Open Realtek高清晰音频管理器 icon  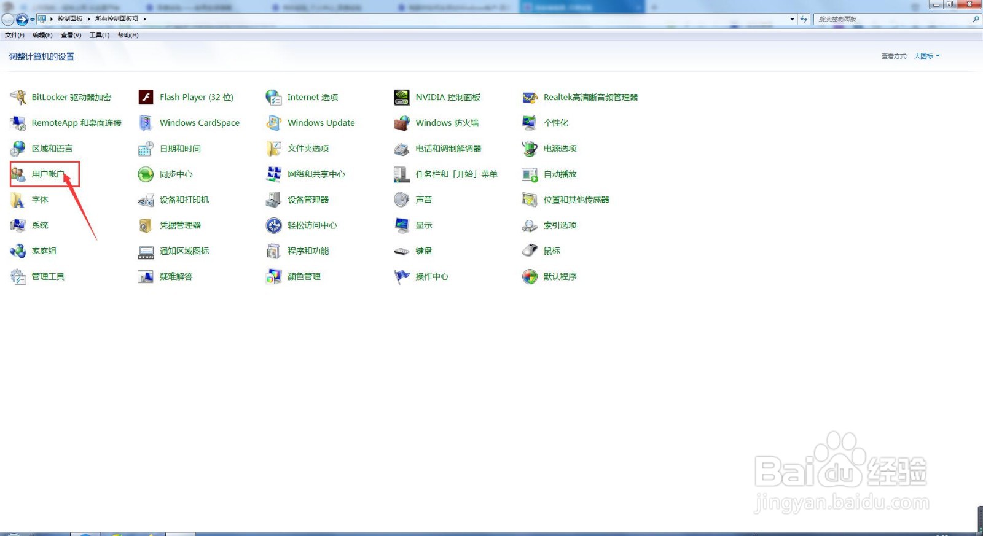(530, 97)
